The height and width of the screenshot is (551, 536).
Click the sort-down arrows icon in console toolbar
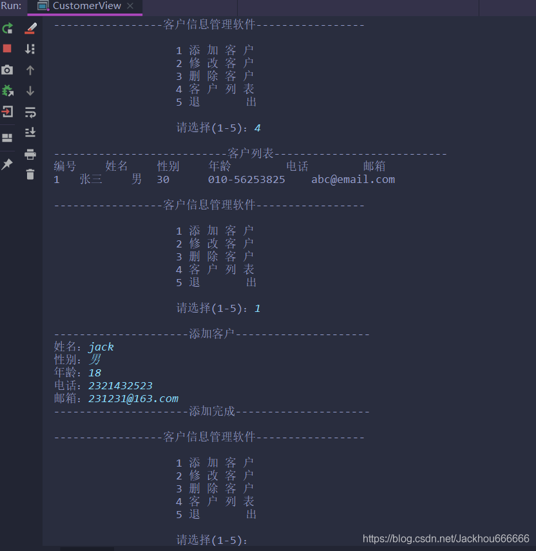click(30, 49)
